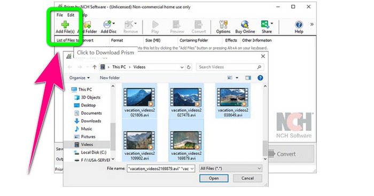Click 'This PC' in the address path
This screenshot has width=374, height=196.
tap(119, 67)
